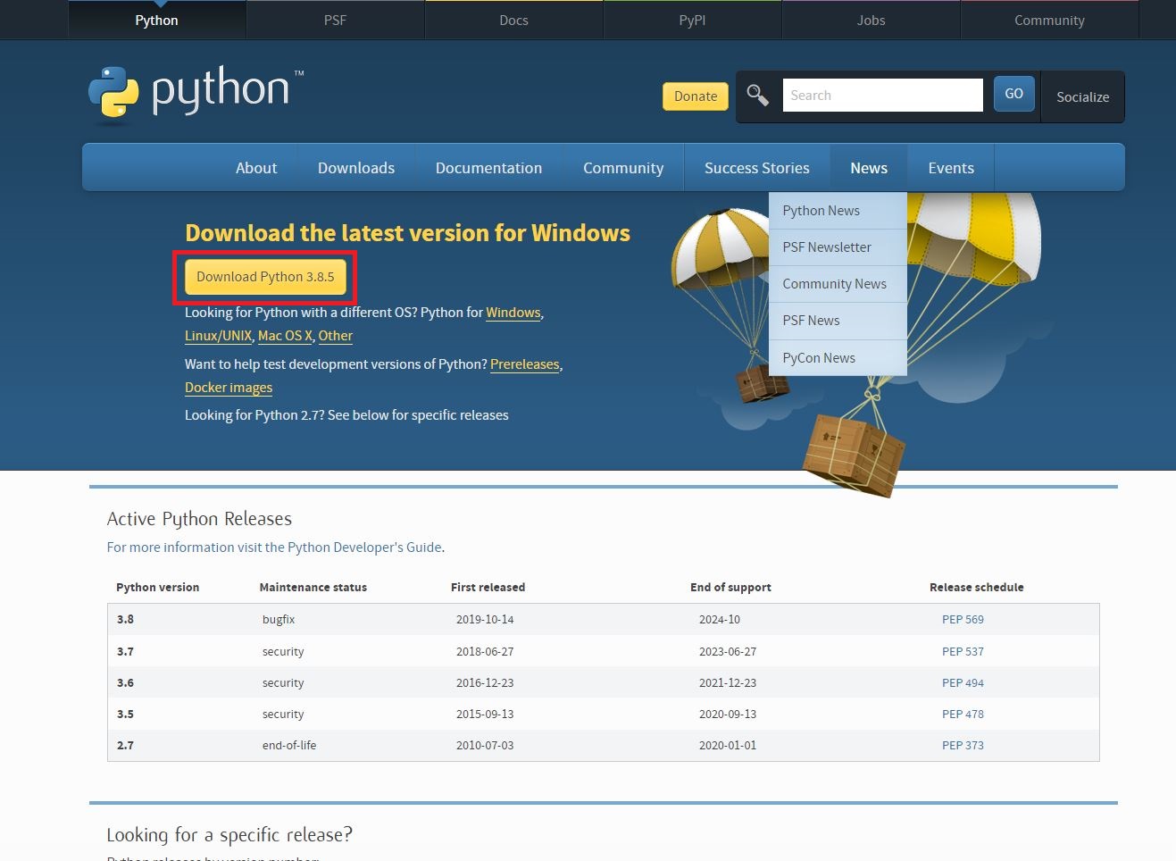Click Download Python 3.8.5 button

coord(265,277)
